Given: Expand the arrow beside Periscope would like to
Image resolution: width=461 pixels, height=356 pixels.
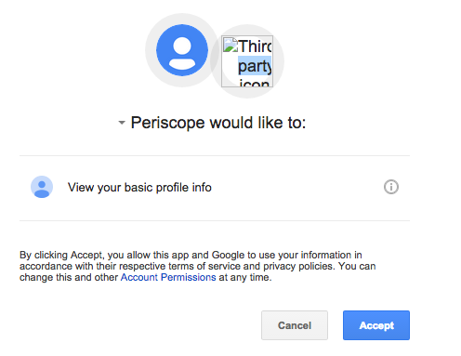Looking at the screenshot, I should click(x=122, y=123).
